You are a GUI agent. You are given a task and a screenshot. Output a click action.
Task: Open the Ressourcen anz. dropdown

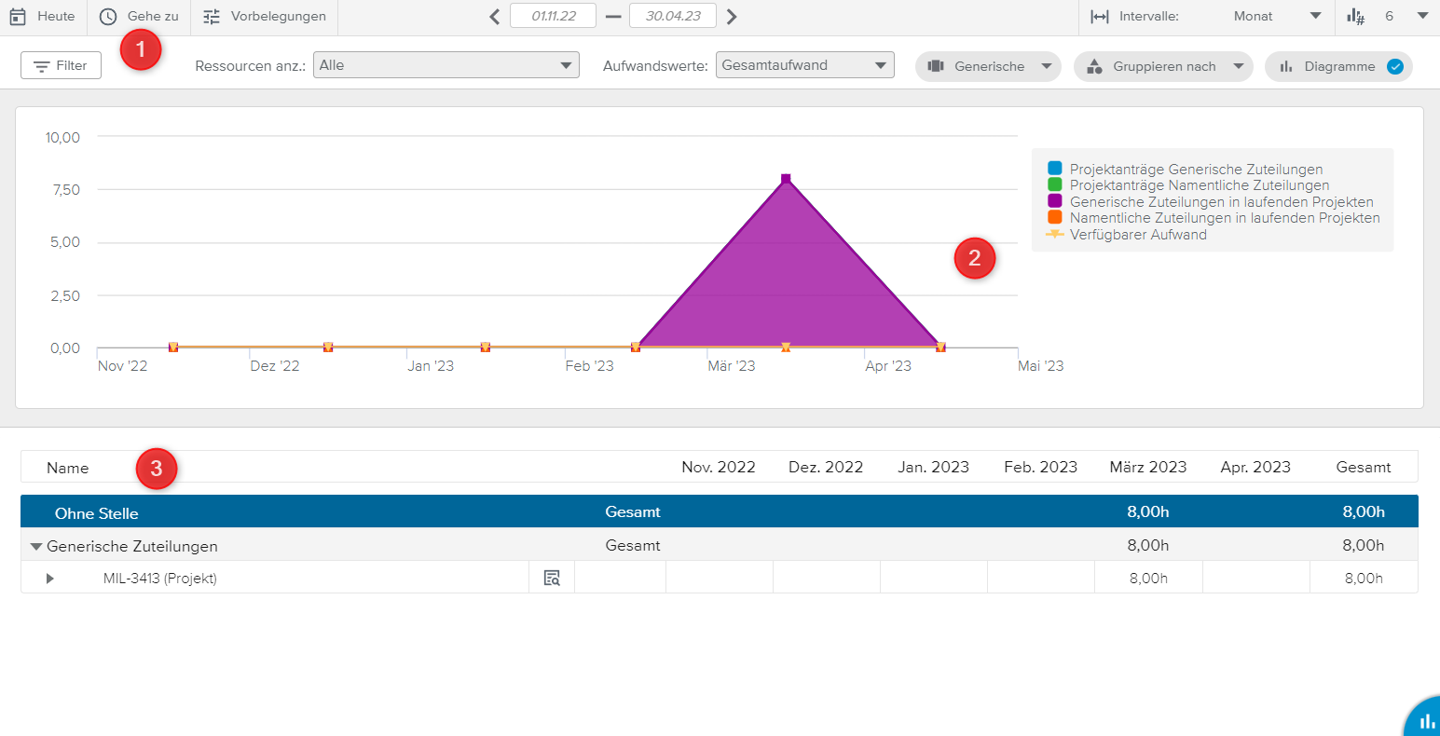pyautogui.click(x=446, y=65)
